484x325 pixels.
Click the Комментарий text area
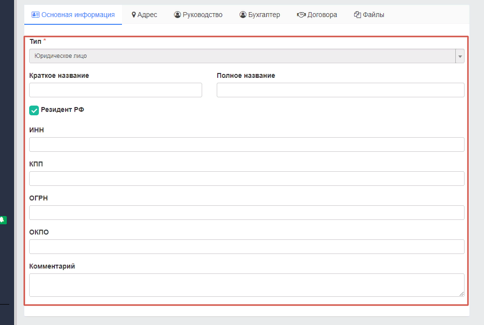click(247, 285)
